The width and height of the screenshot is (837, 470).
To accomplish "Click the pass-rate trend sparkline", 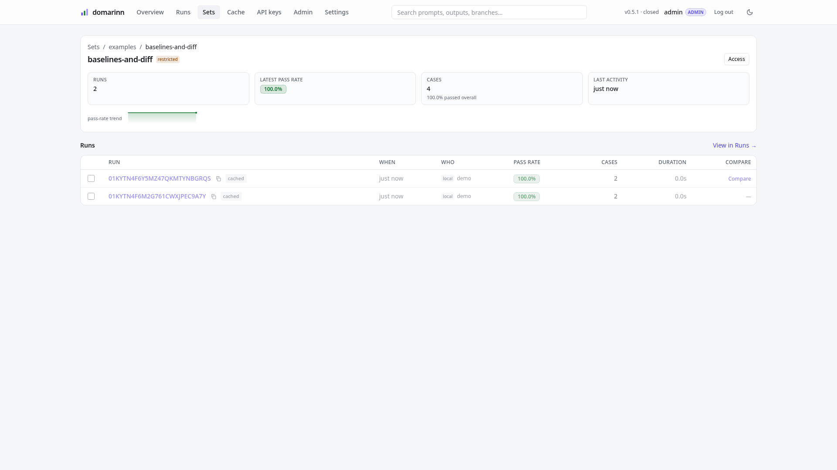I will pyautogui.click(x=162, y=118).
